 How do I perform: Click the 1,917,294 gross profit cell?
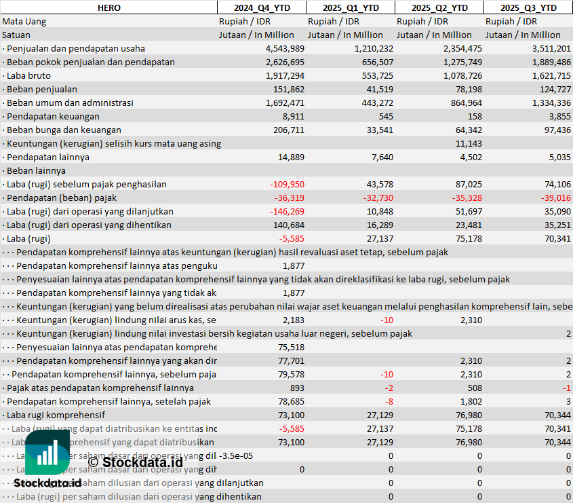(285, 76)
